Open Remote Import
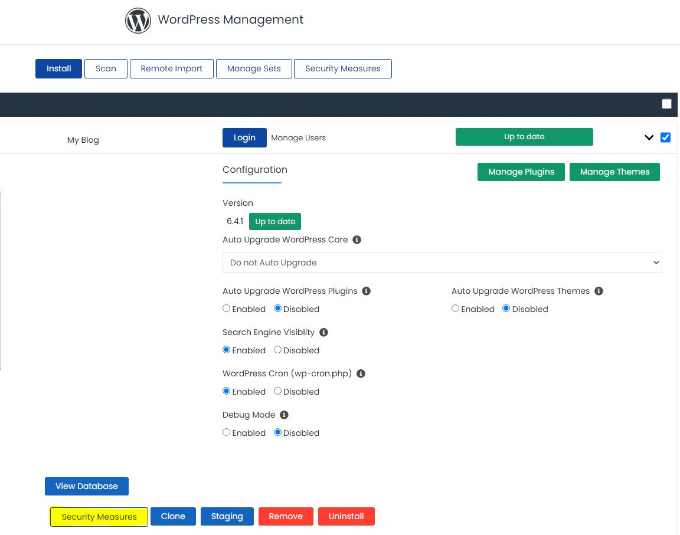Screen dimensions: 680x535 tap(172, 68)
